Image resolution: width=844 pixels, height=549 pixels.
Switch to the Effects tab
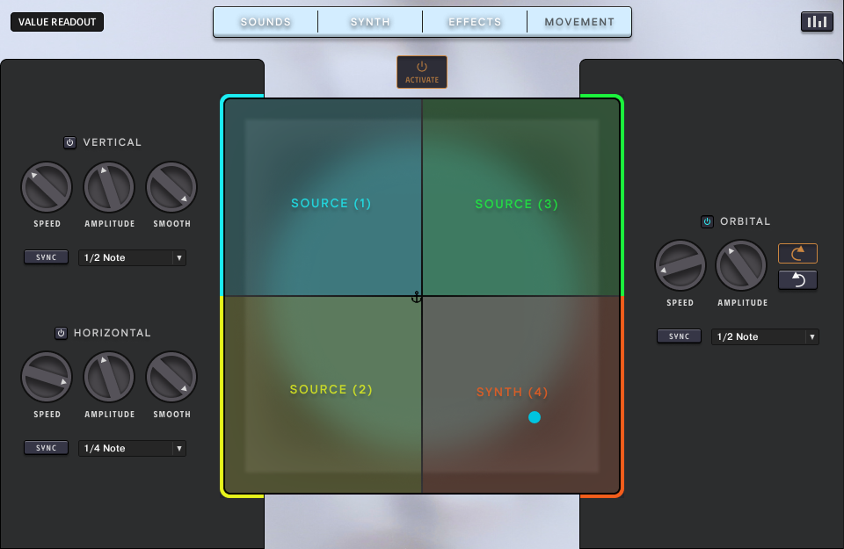coord(475,22)
